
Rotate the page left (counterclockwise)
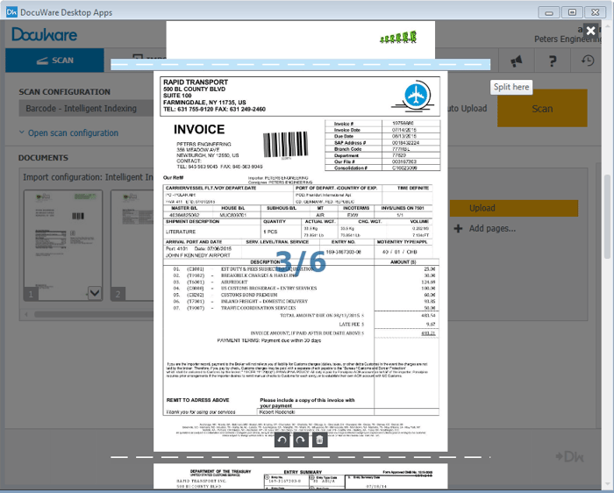coord(282,440)
